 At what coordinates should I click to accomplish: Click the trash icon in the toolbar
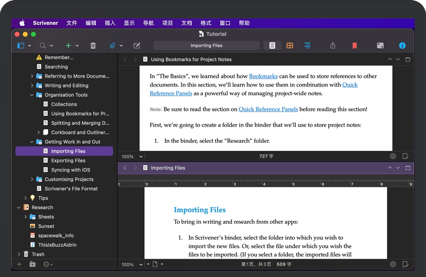(93, 45)
